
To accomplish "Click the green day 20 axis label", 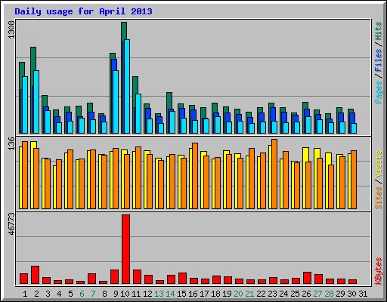I will pyautogui.click(x=238, y=294).
